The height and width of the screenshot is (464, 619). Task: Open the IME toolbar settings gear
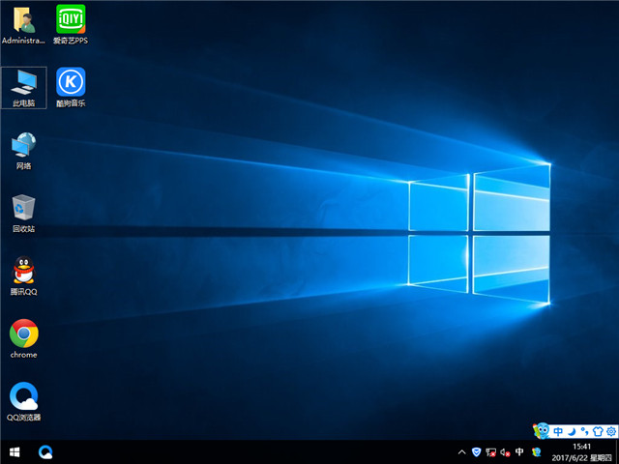(x=610, y=432)
